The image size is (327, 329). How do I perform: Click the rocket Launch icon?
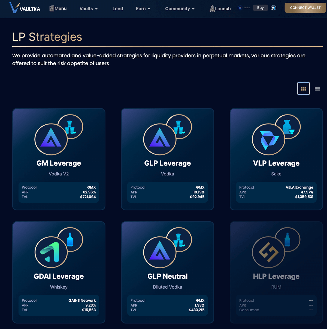click(x=212, y=9)
